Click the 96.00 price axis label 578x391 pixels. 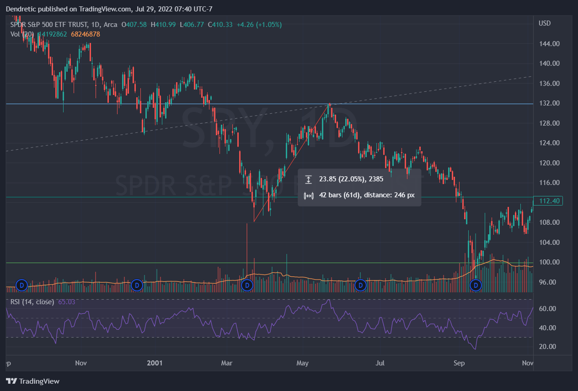point(548,282)
